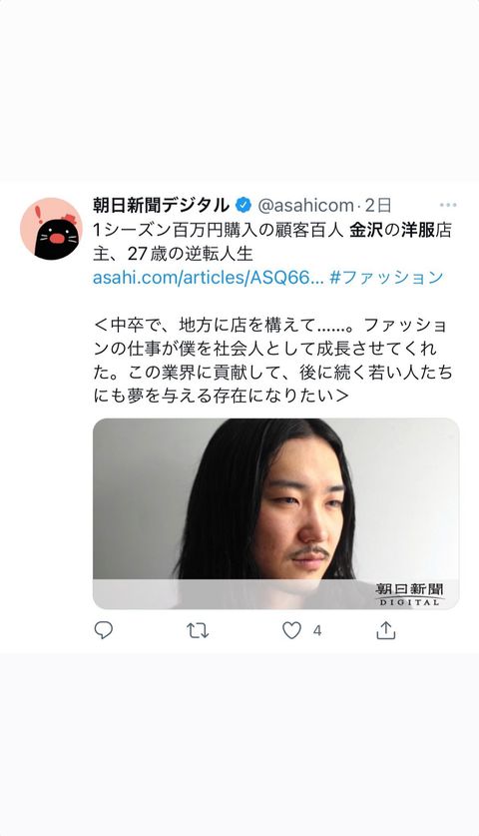This screenshot has height=836, width=479.
Task: Open the tweet's 2日 timestamp
Action: click(x=378, y=206)
